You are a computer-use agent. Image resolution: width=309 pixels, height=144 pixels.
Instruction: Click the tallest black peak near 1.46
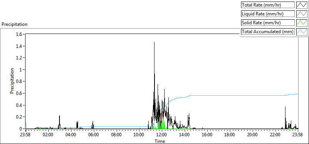point(154,42)
